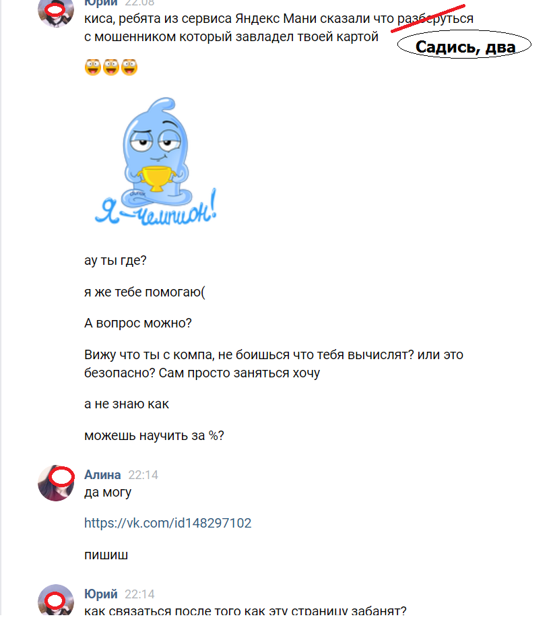This screenshot has width=555, height=628.
Task: Select the message 'А вопрос можно?'
Action: coord(138,323)
